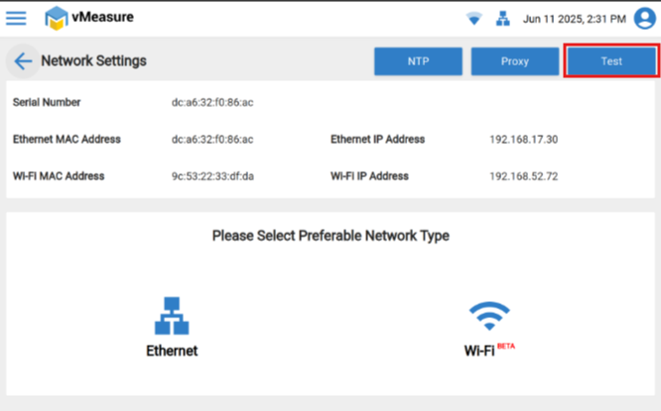Click the Network Settings page title
Viewport: 661px width, 411px height.
pyautogui.click(x=93, y=61)
